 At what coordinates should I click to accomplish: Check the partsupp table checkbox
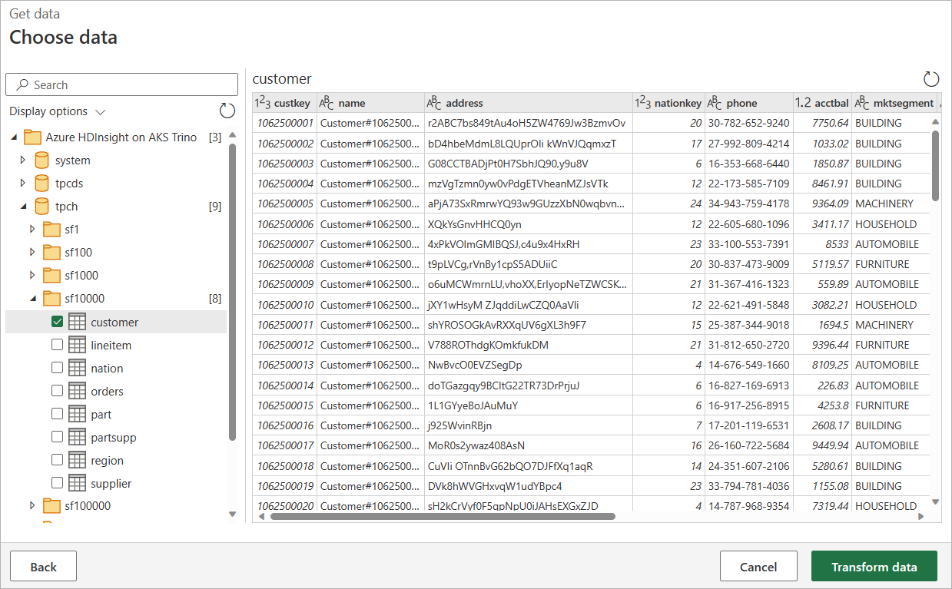[x=57, y=437]
